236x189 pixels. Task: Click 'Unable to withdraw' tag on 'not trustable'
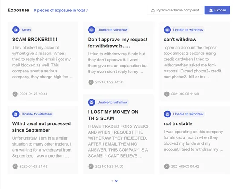(x=188, y=114)
